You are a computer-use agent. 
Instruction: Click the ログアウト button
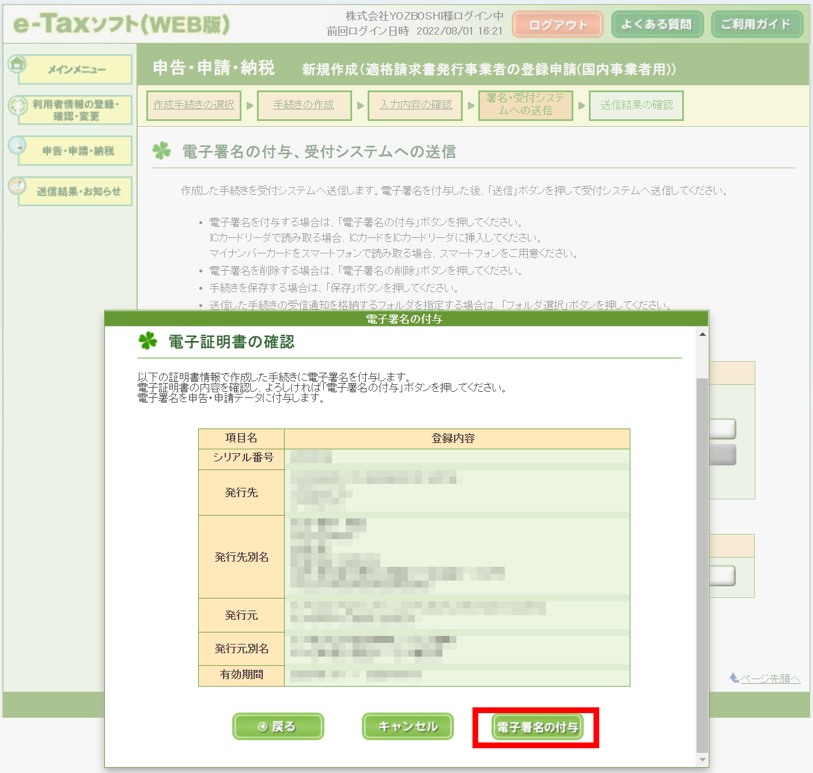[557, 24]
